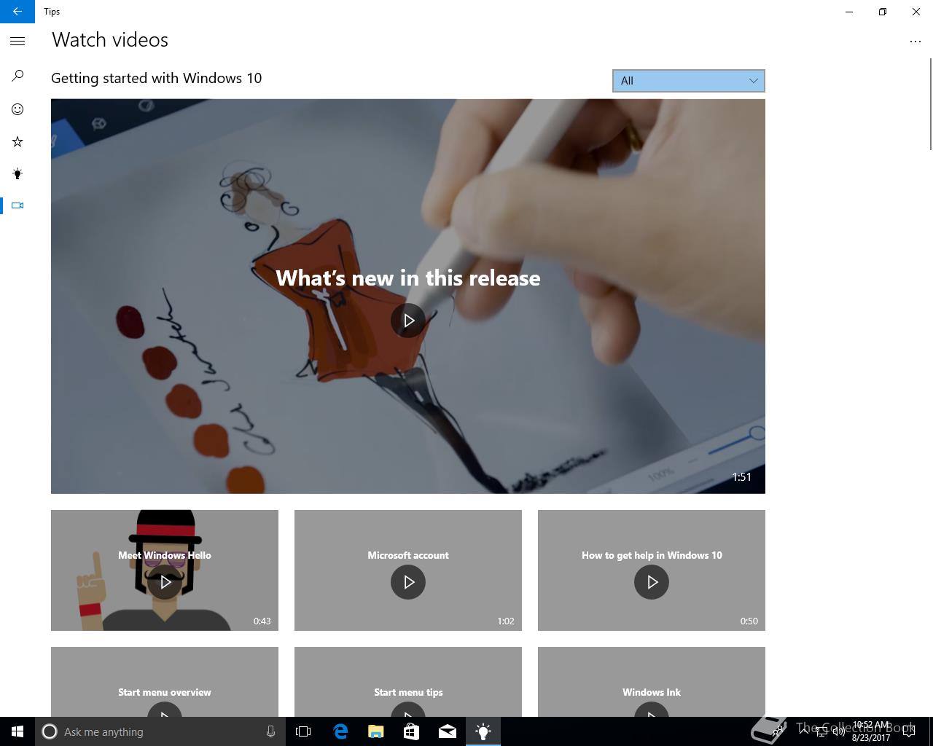Launch Microsoft Edge from the taskbar

(x=340, y=731)
